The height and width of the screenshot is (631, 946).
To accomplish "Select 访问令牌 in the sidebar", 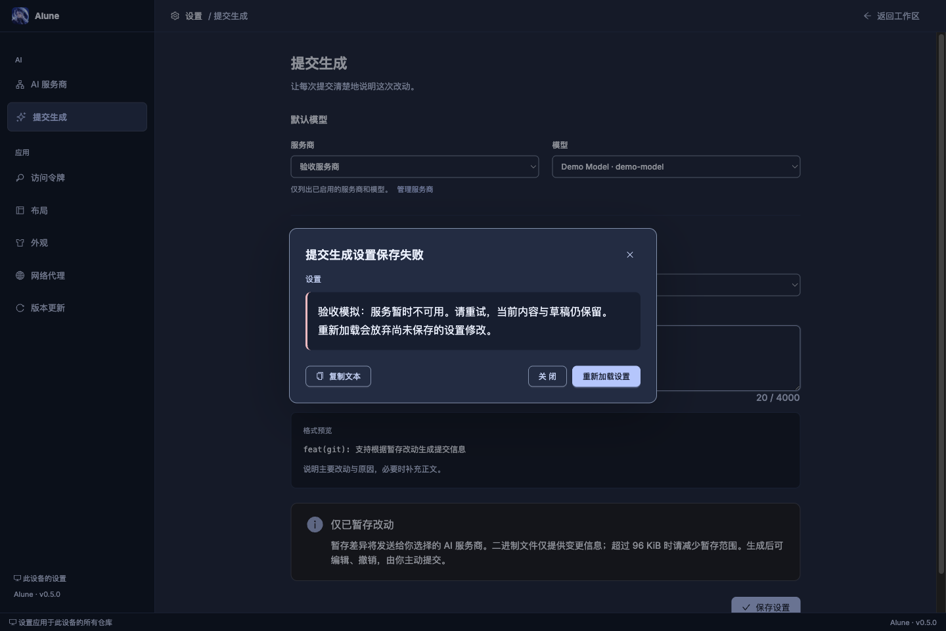I will tap(77, 177).
